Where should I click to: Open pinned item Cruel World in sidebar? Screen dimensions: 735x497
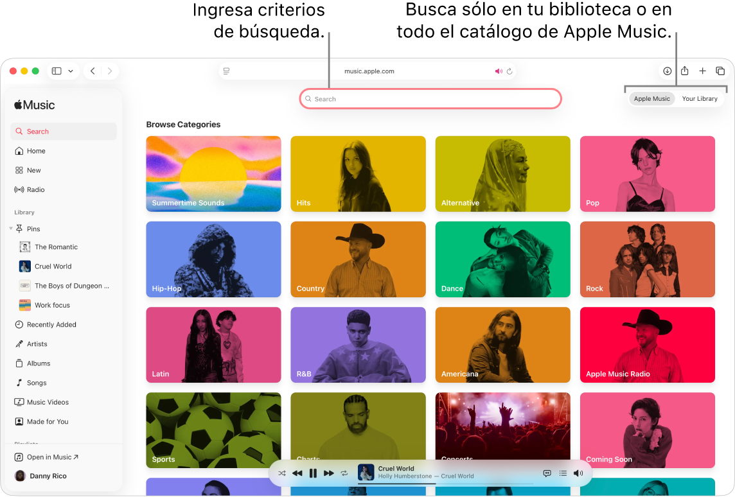pos(63,266)
